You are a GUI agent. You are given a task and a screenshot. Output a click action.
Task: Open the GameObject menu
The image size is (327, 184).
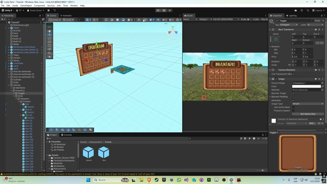click(x=26, y=6)
